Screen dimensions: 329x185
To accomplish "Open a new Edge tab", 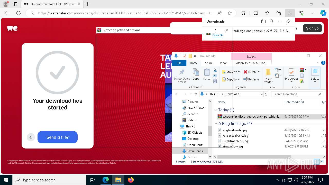I will click(88, 4).
